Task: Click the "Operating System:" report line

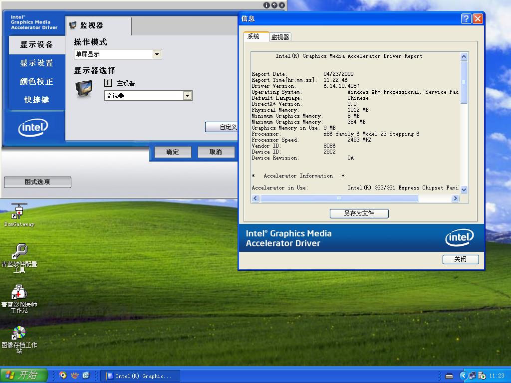Action: (x=355, y=92)
